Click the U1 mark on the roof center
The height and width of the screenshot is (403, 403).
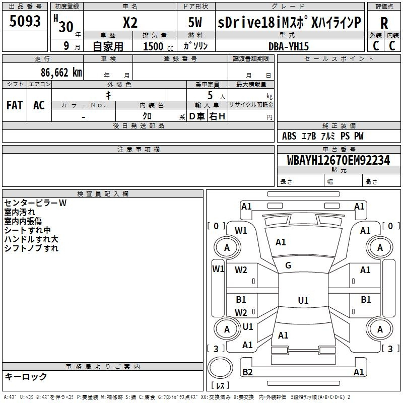point(303,301)
